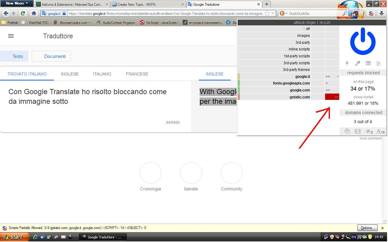Viewport: 388px width, 242px height.
Task: Open the URL history dropdown arrow
Action: [x=273, y=14]
